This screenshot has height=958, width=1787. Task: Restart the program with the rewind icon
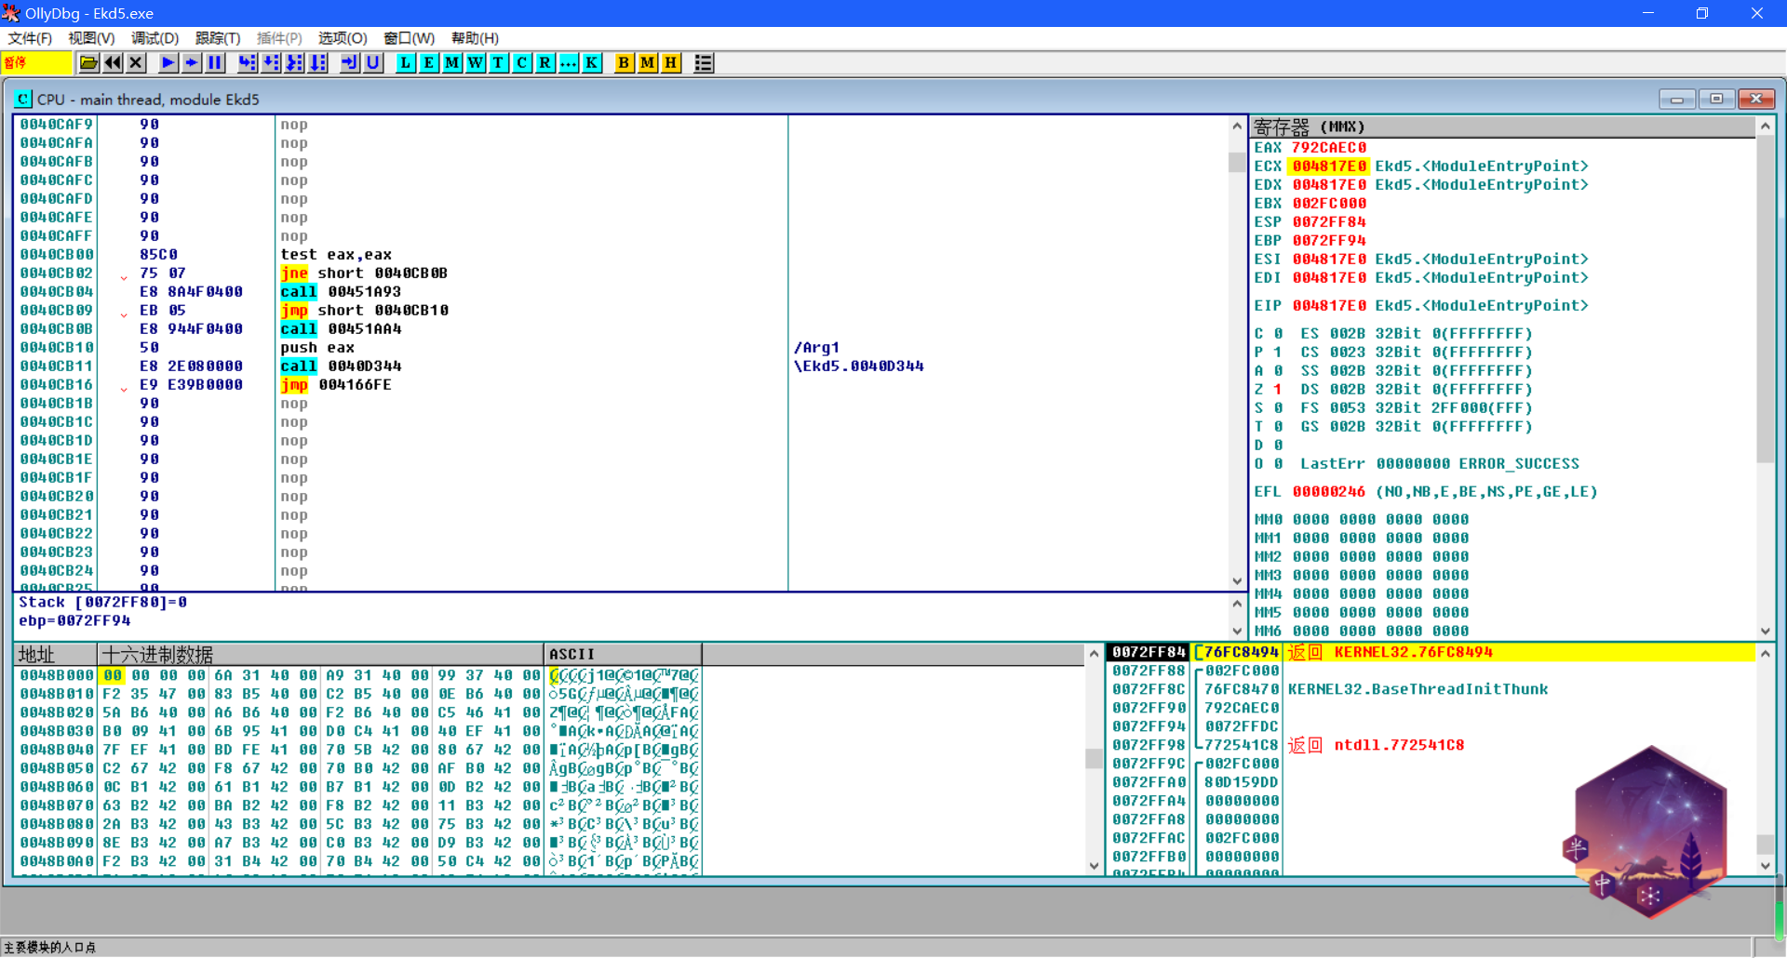tap(113, 63)
